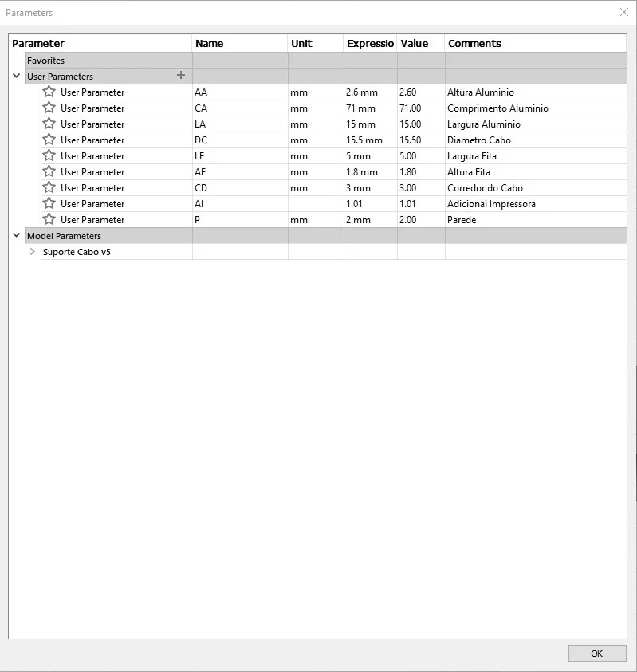
Task: Click comment "Diametro Cabo"
Action: tap(479, 140)
